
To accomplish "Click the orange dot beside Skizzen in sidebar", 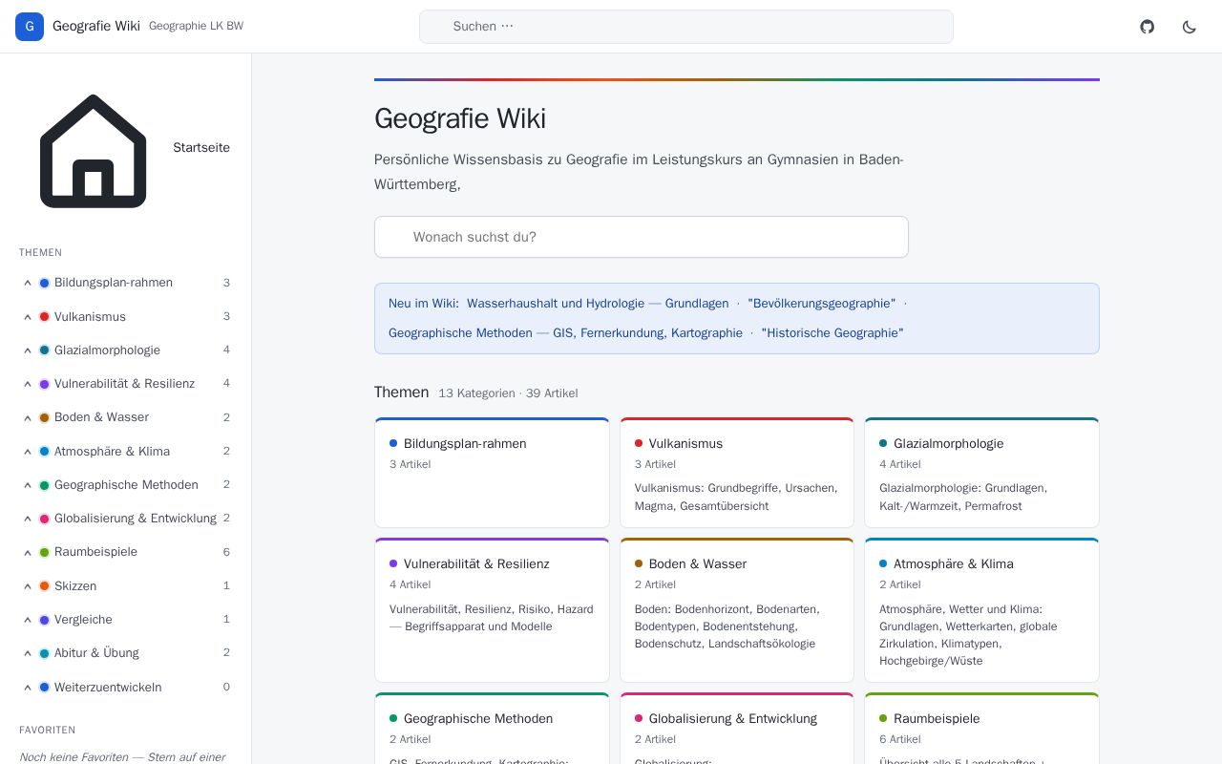I will pyautogui.click(x=44, y=586).
